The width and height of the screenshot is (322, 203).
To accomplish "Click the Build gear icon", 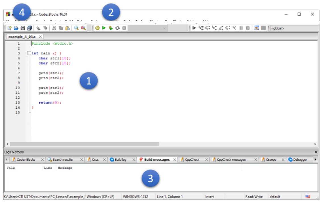I will click(x=97, y=28).
